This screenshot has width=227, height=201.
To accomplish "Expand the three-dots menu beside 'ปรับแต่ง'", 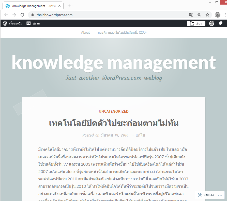I will tap(220, 195).
